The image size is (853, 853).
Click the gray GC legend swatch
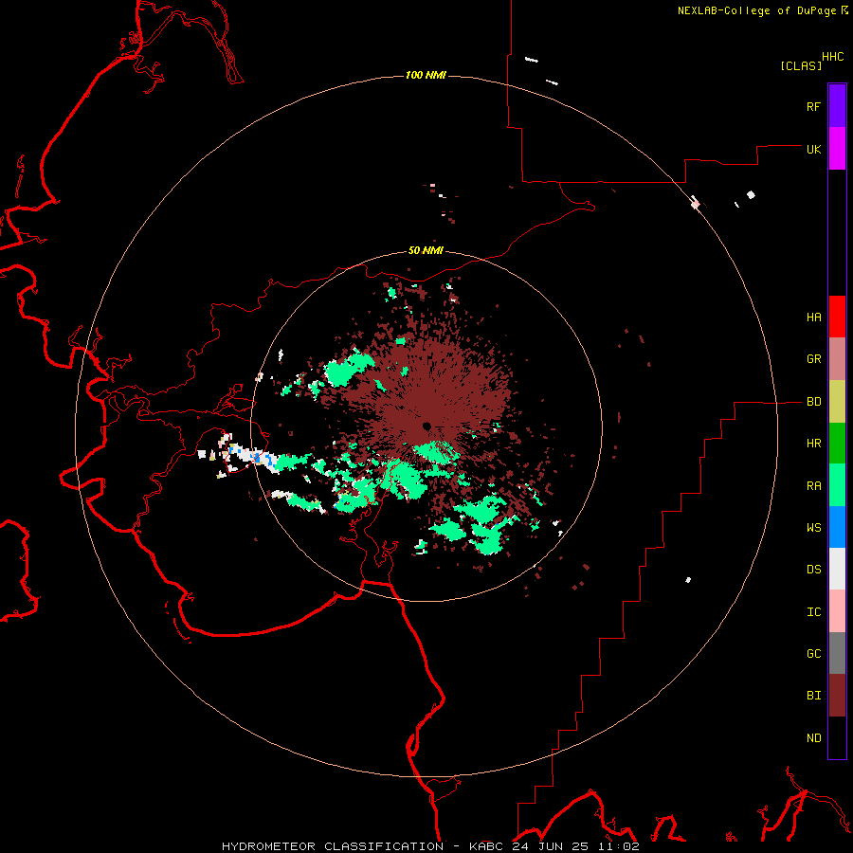(x=837, y=653)
